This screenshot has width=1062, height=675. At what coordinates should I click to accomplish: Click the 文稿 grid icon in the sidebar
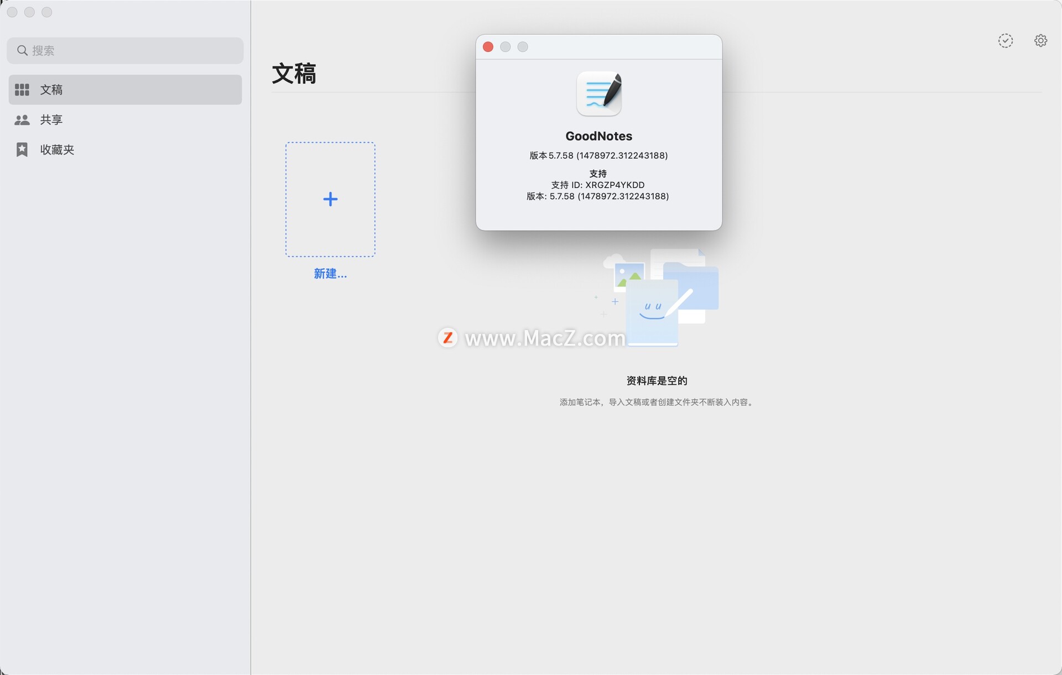click(22, 90)
